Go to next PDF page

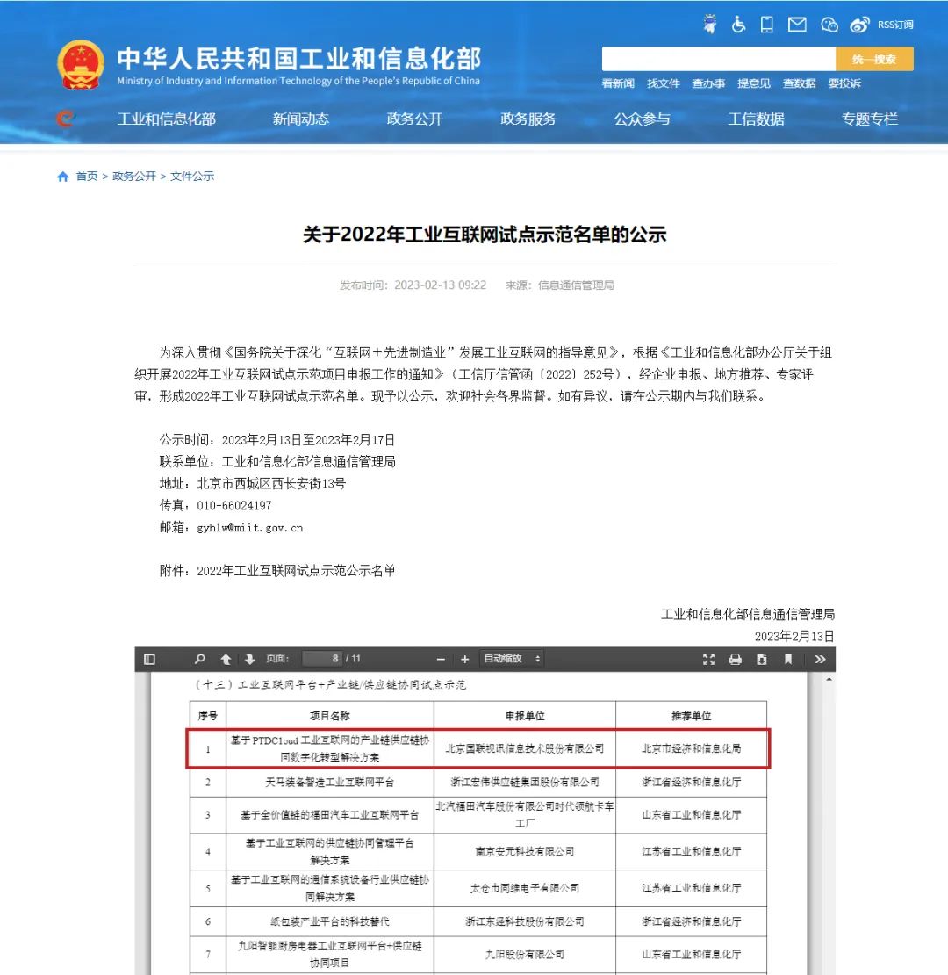pos(249,659)
